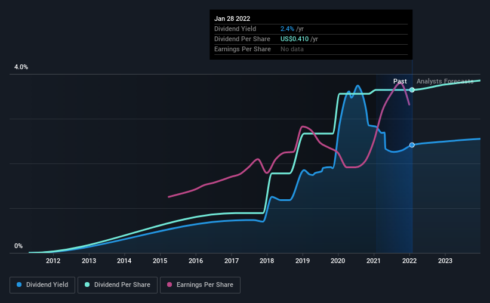Click the Analysts Forecasts label
490x303 pixels.
tap(445, 81)
